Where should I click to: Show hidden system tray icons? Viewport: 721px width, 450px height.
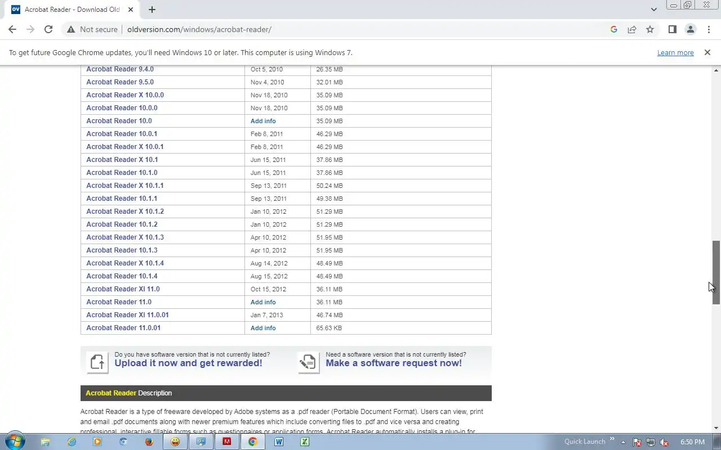(x=623, y=442)
